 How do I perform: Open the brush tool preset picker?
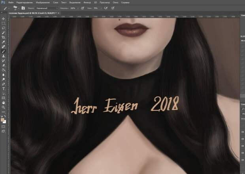tap(6, 8)
